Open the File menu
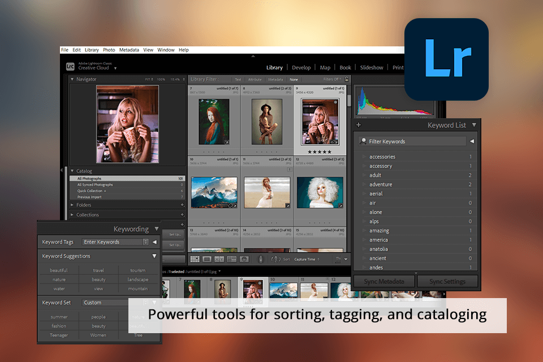Viewport: 543px width, 362px height. pos(64,50)
